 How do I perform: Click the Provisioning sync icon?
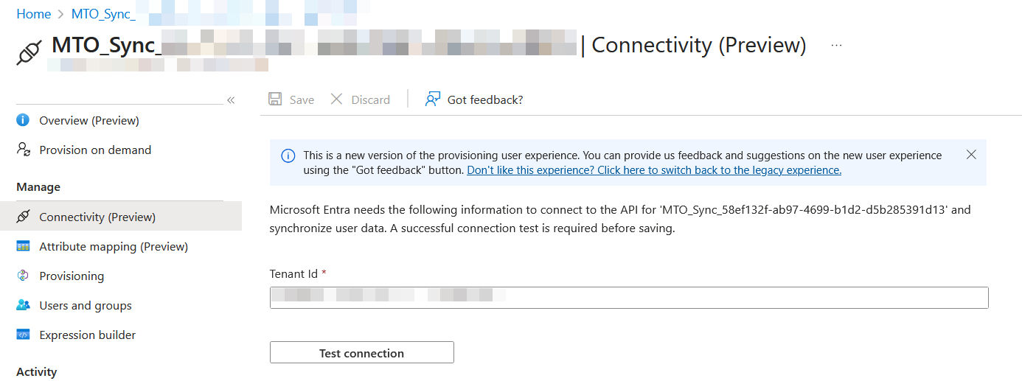[24, 276]
